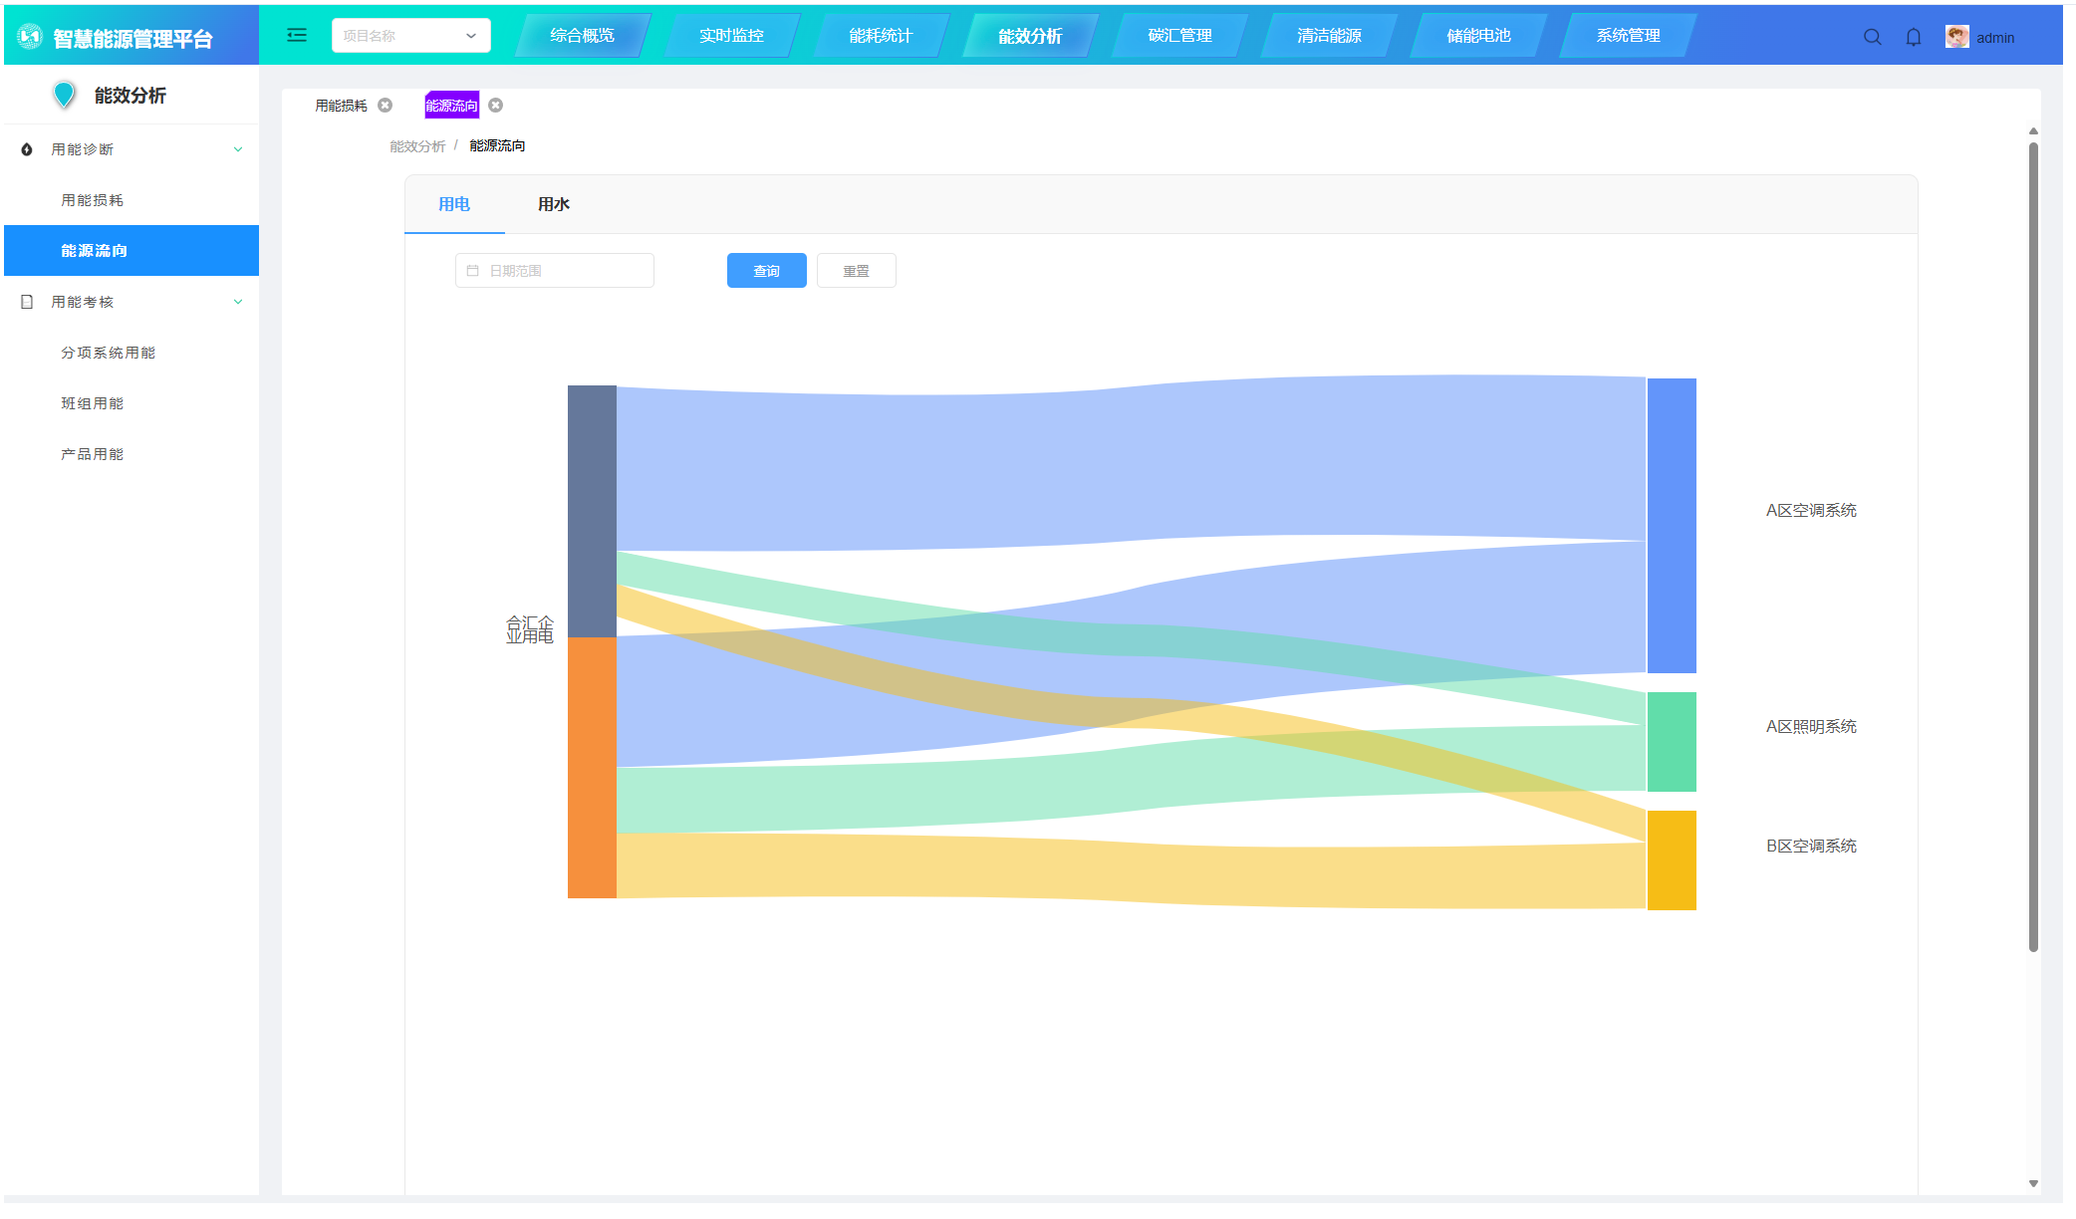Viewport: 2076px width, 1219px height.
Task: Collapse the 用能考核 menu group chevron
Action: click(x=238, y=302)
